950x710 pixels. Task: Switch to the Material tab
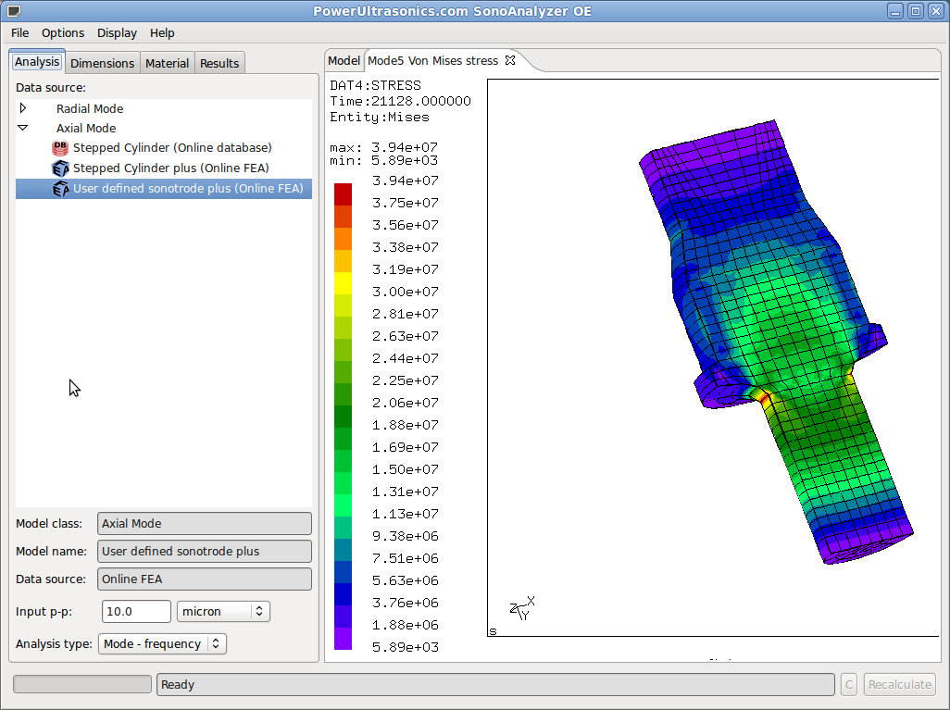coord(168,63)
